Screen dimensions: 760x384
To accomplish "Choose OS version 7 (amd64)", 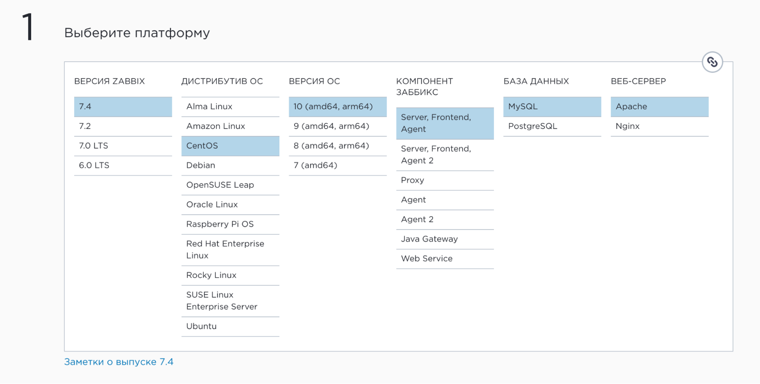I will pyautogui.click(x=338, y=166).
